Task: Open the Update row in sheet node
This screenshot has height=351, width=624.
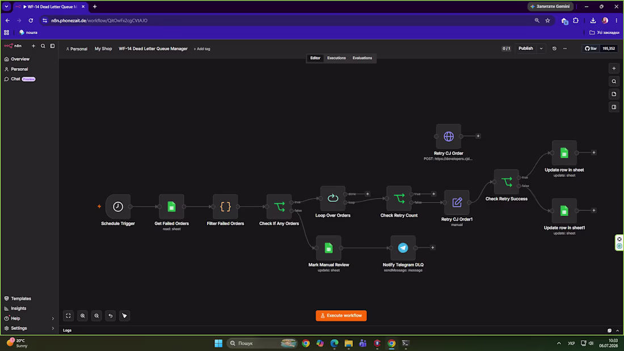Action: (x=564, y=153)
